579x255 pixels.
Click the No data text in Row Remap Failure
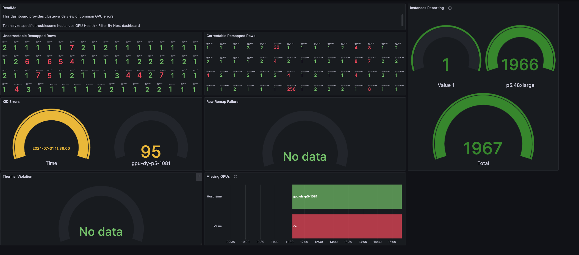click(305, 157)
